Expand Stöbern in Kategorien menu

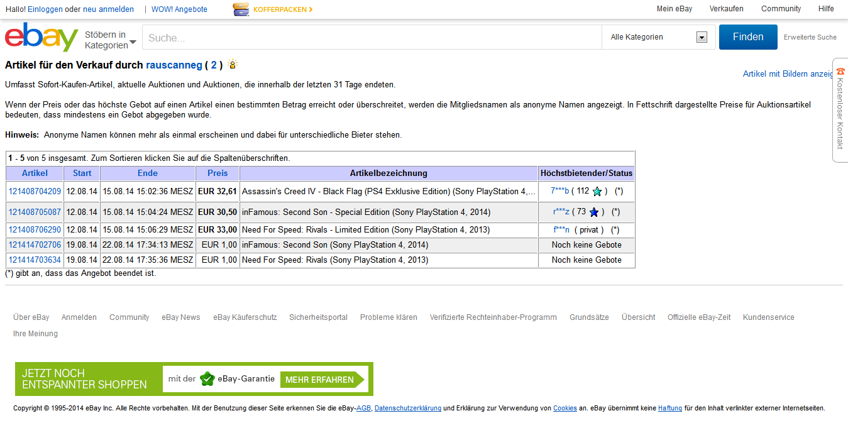tap(111, 40)
